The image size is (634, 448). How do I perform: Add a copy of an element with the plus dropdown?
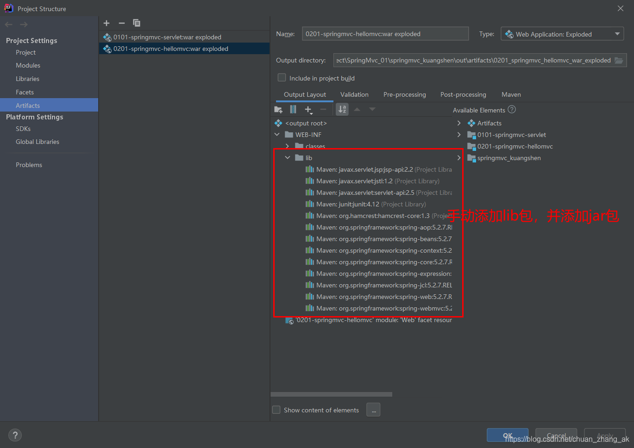309,110
